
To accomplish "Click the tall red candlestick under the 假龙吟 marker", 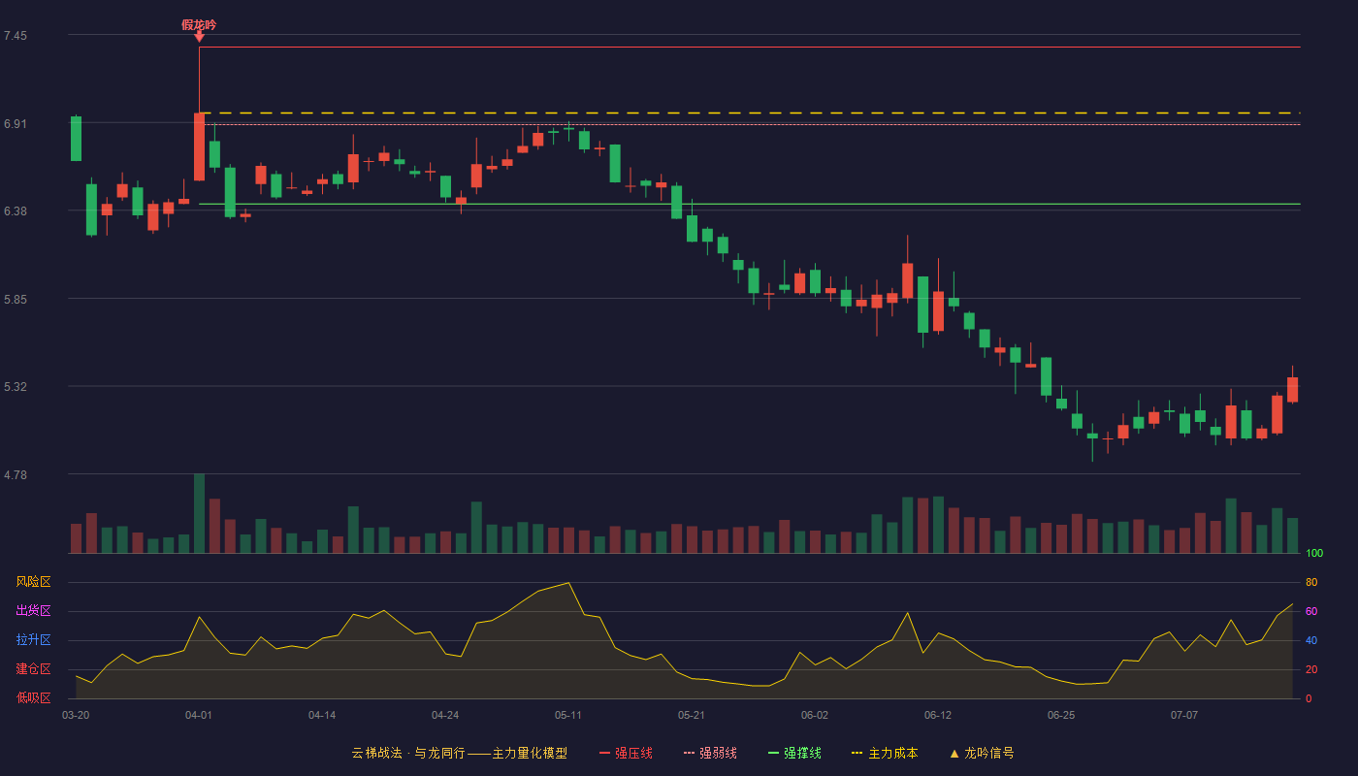I will [x=199, y=146].
